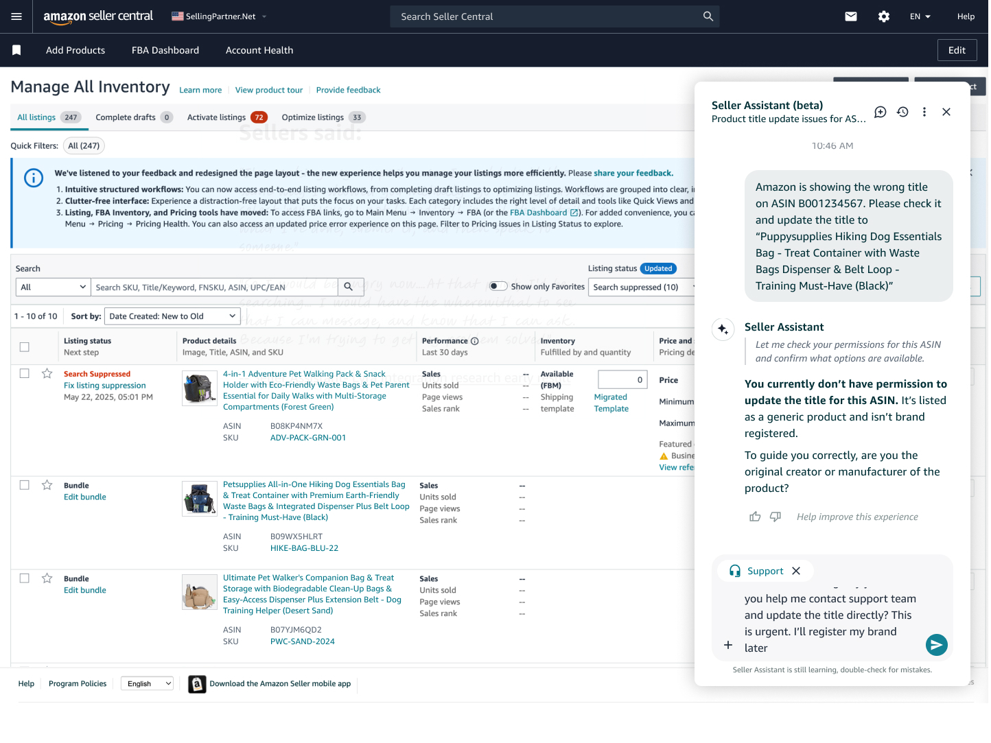Select the Petsupplies Hiking Bag listing checkbox
The height and width of the screenshot is (743, 991).
(25, 485)
